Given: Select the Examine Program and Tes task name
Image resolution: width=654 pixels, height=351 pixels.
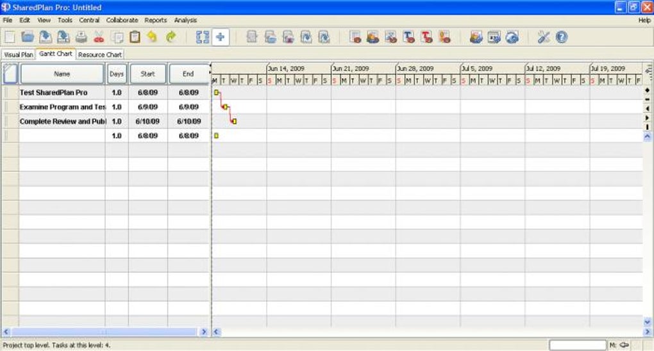Looking at the screenshot, I should click(63, 107).
